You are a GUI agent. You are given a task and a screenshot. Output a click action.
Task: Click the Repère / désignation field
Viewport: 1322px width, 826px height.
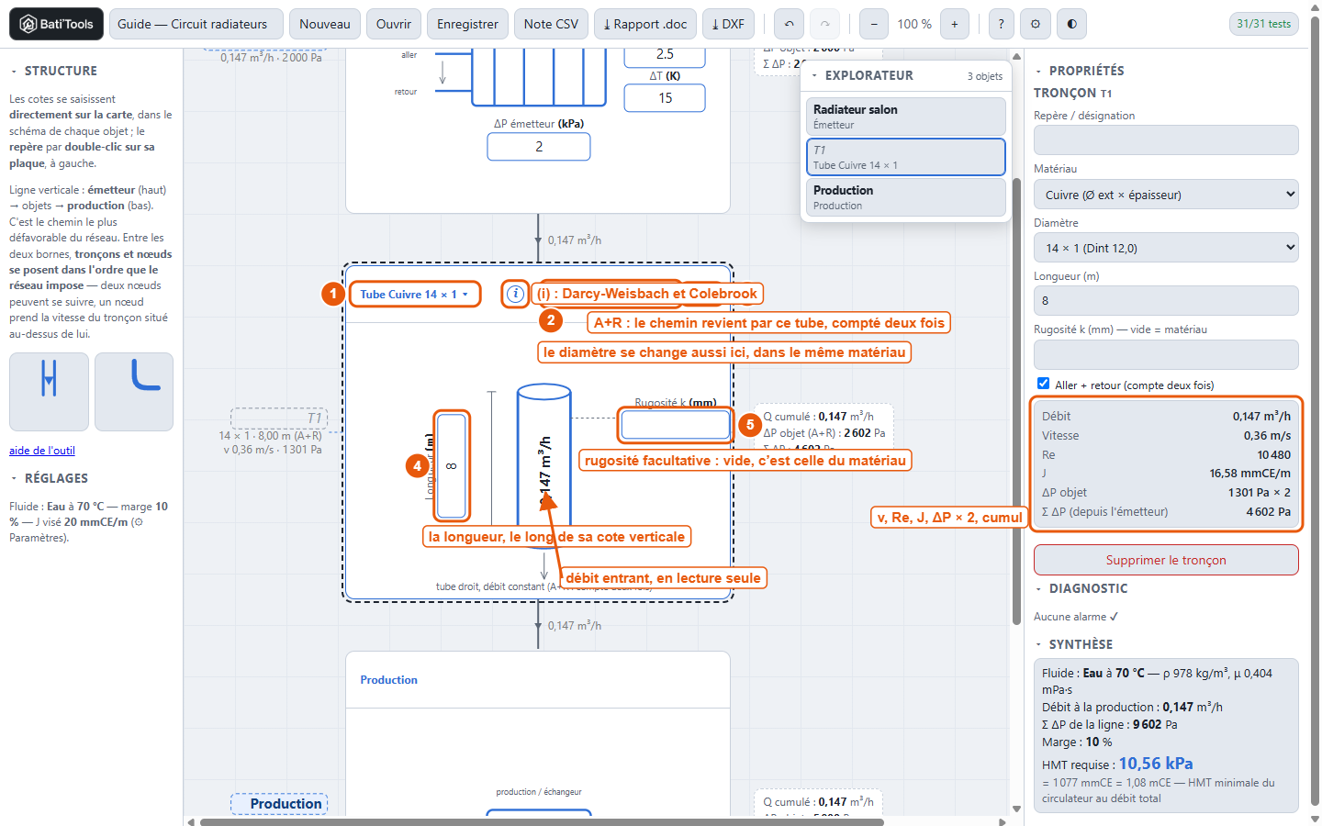pos(1166,140)
